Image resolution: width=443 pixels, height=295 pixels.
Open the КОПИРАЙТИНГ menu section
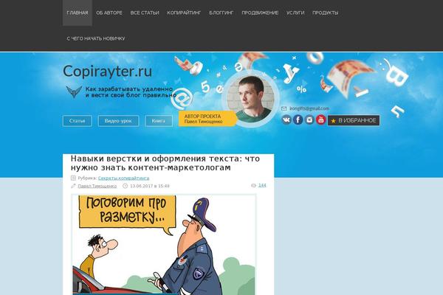(184, 13)
